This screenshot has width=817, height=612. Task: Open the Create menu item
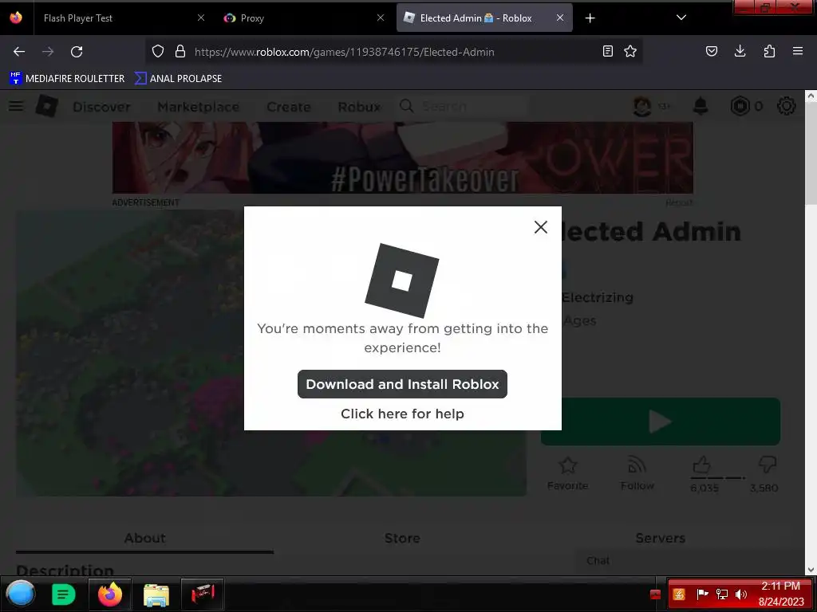289,107
